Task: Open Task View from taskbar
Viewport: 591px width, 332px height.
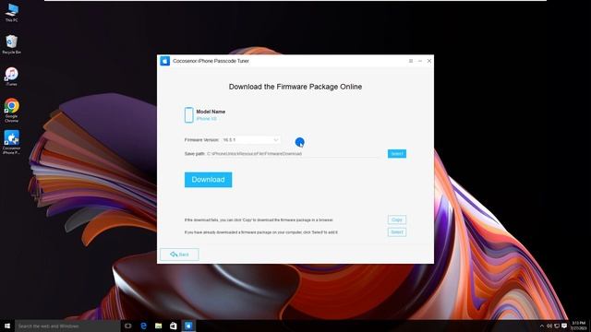Action: pos(127,326)
